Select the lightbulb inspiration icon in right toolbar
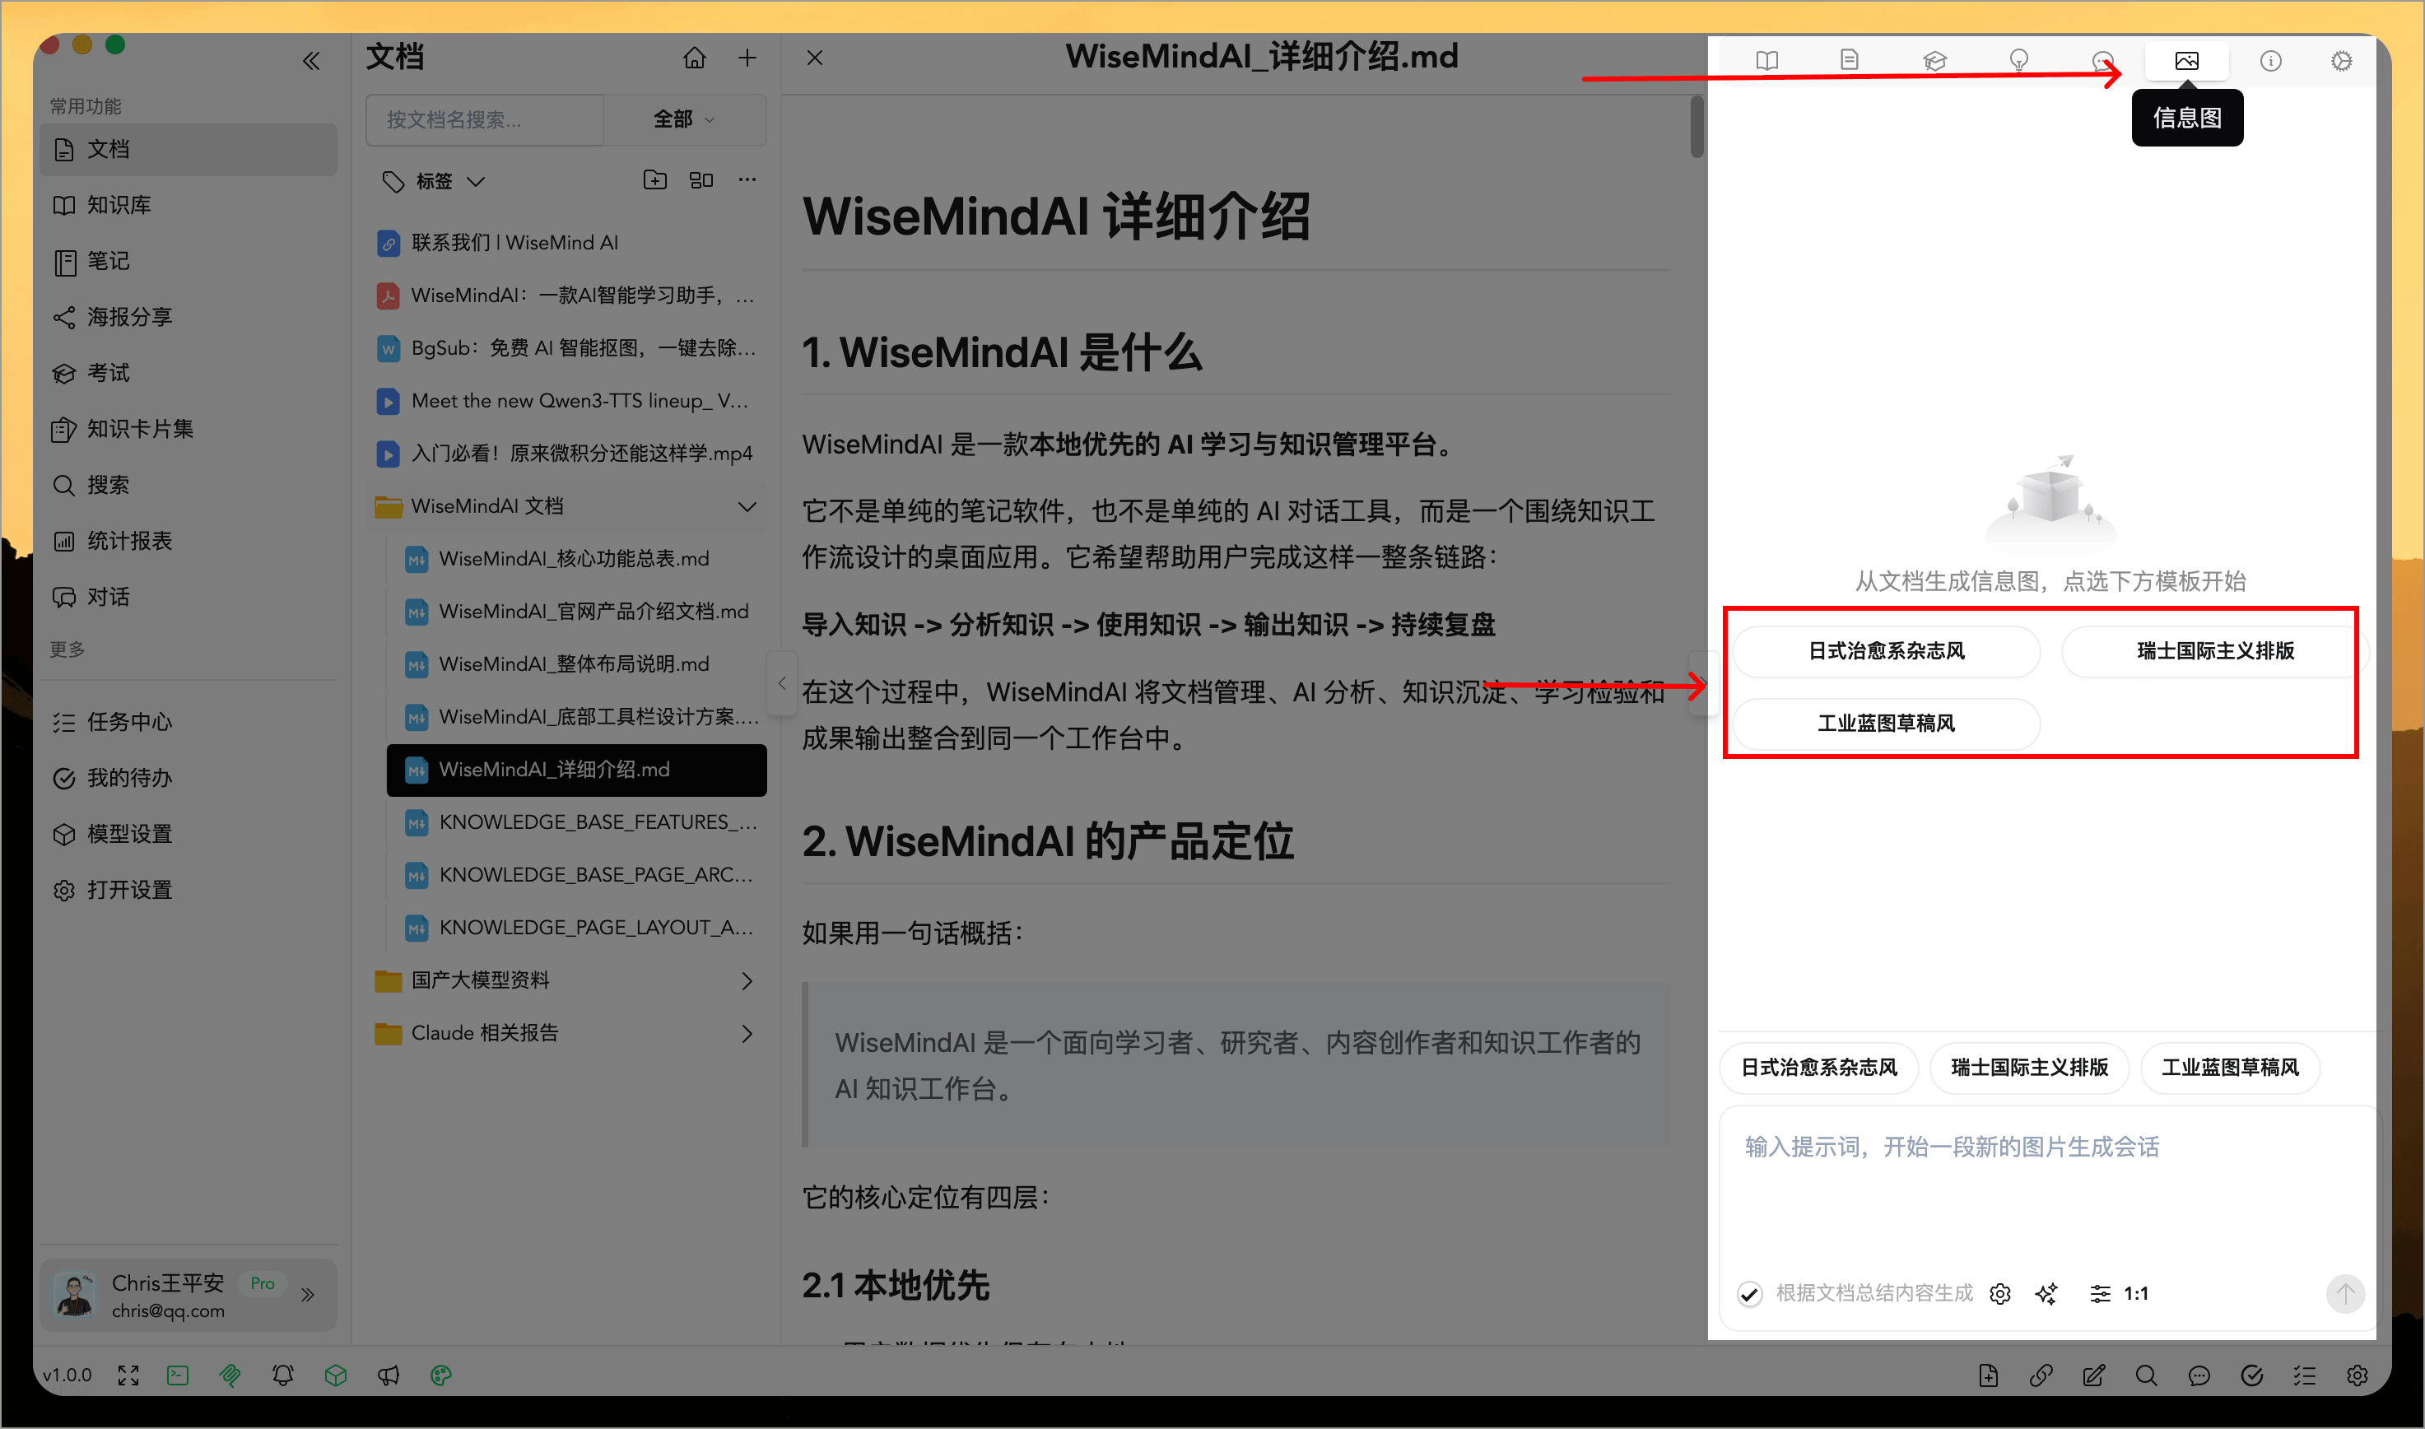 (2018, 60)
